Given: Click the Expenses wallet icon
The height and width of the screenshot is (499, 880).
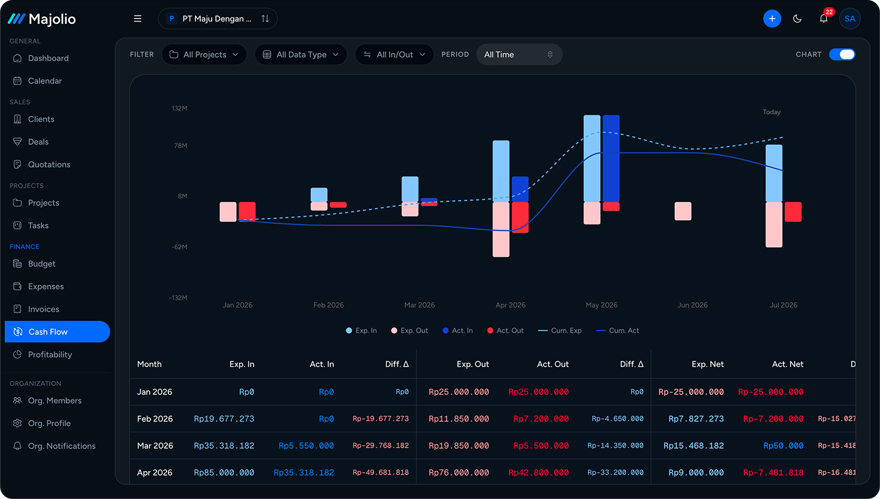Looking at the screenshot, I should (17, 287).
